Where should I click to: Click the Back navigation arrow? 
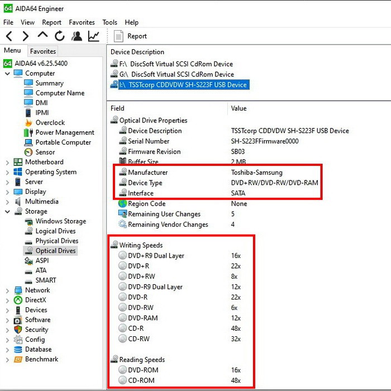(9, 36)
